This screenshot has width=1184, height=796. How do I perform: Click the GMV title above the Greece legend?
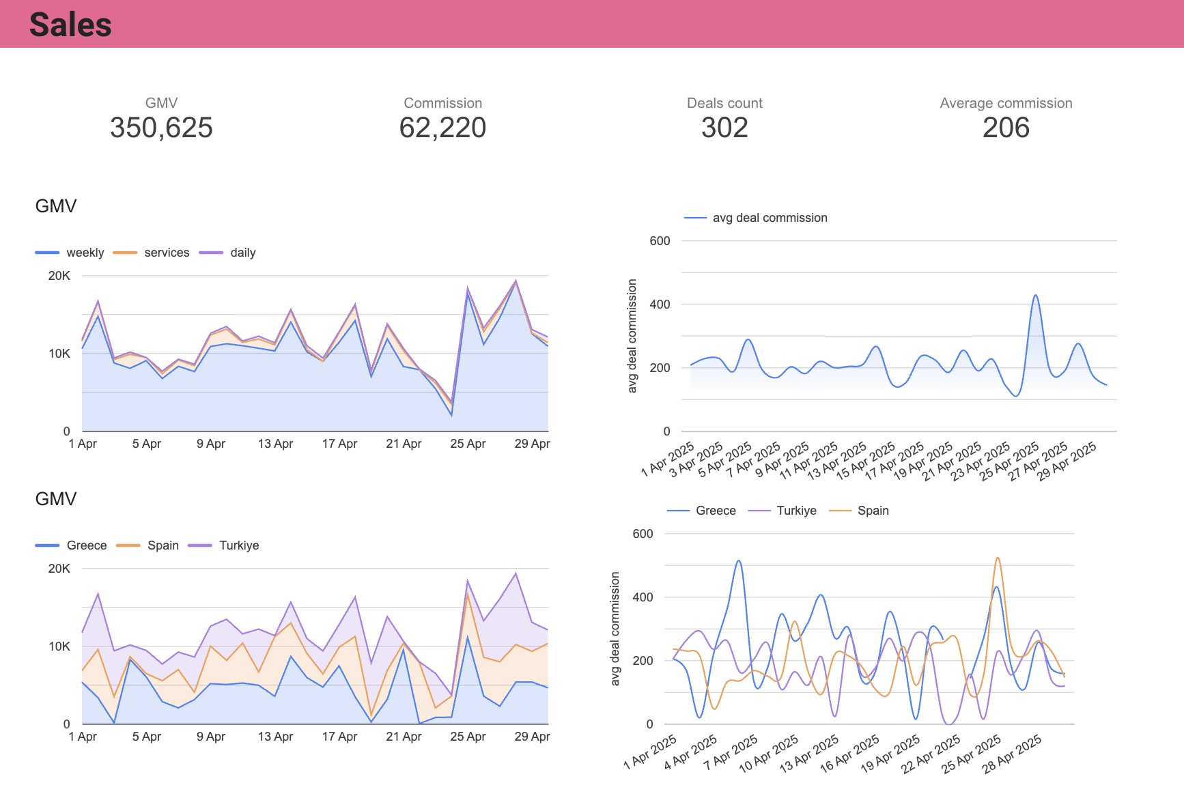click(56, 499)
